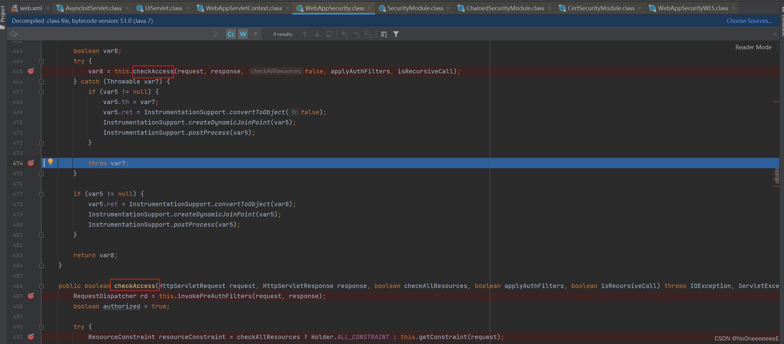The image size is (784, 344).
Task: Click convertToObject call on line 478
Action: (x=242, y=204)
